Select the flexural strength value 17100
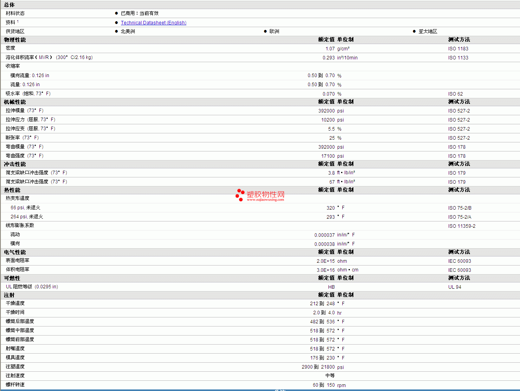This screenshot has width=520, height=391. click(x=328, y=156)
